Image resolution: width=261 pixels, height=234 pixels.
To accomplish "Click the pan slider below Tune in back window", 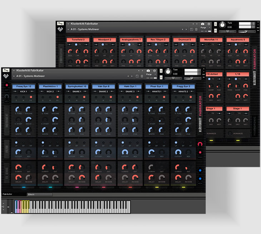I will (227, 31).
